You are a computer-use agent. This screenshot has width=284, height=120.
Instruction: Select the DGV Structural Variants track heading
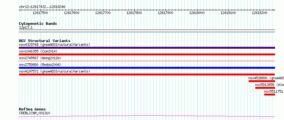pyautogui.click(x=45, y=41)
